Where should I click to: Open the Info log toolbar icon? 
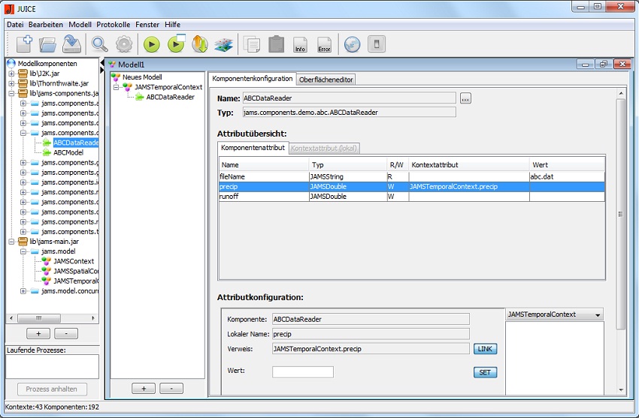(300, 45)
